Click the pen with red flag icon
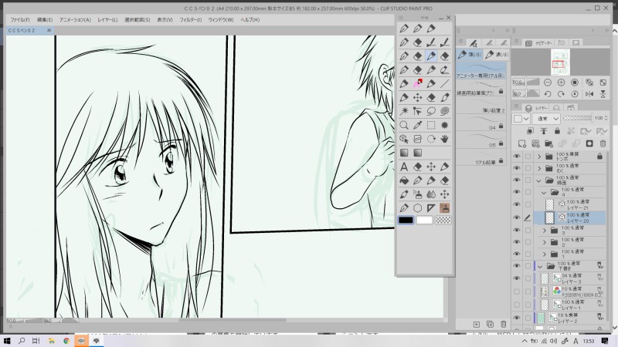Image resolution: width=618 pixels, height=347 pixels. coord(417,83)
